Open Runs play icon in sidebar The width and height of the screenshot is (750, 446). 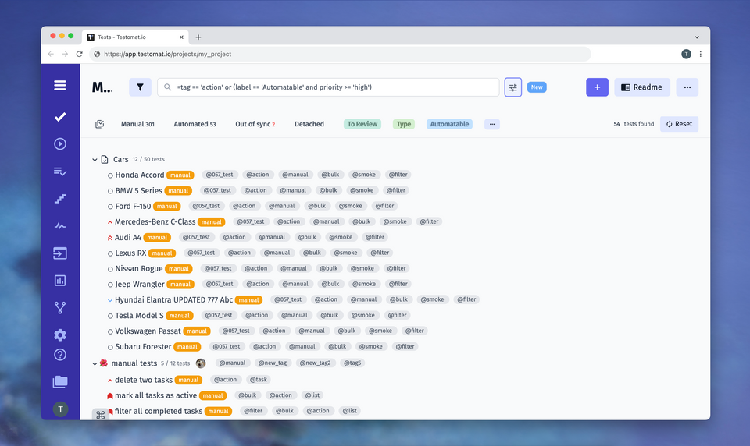pyautogui.click(x=60, y=143)
